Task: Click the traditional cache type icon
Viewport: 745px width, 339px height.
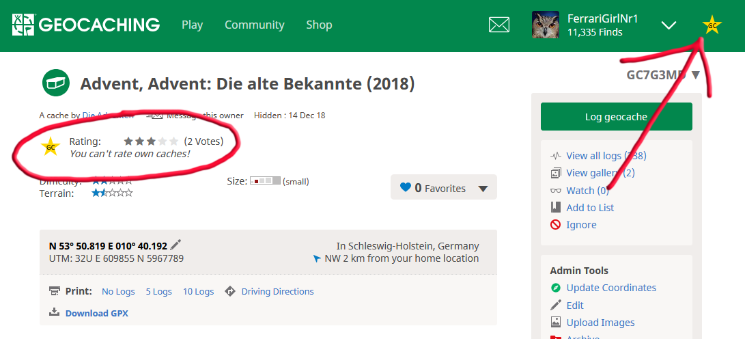Action: [x=56, y=83]
